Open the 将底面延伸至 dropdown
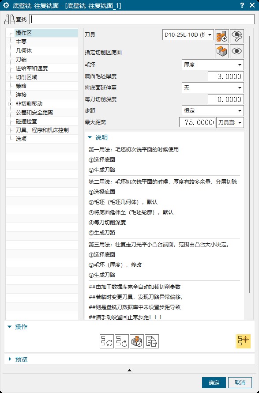 [x=213, y=88]
